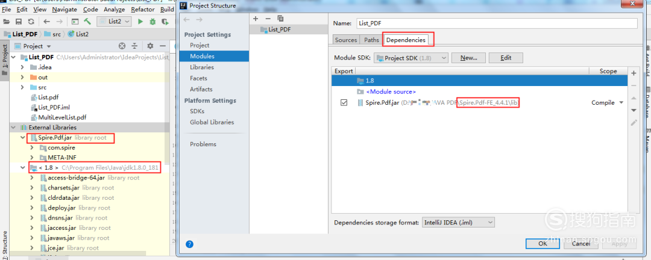Expand the src folder in tree
The image size is (651, 260).
click(23, 87)
